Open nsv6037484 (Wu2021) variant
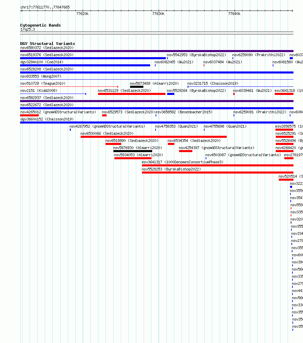The height and width of the screenshot is (343, 303). click(x=223, y=62)
